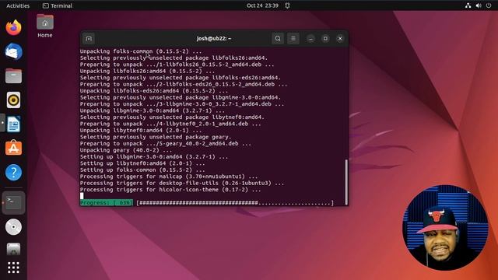Select the Terminal icon in dock
The image size is (498, 280).
pyautogui.click(x=13, y=202)
